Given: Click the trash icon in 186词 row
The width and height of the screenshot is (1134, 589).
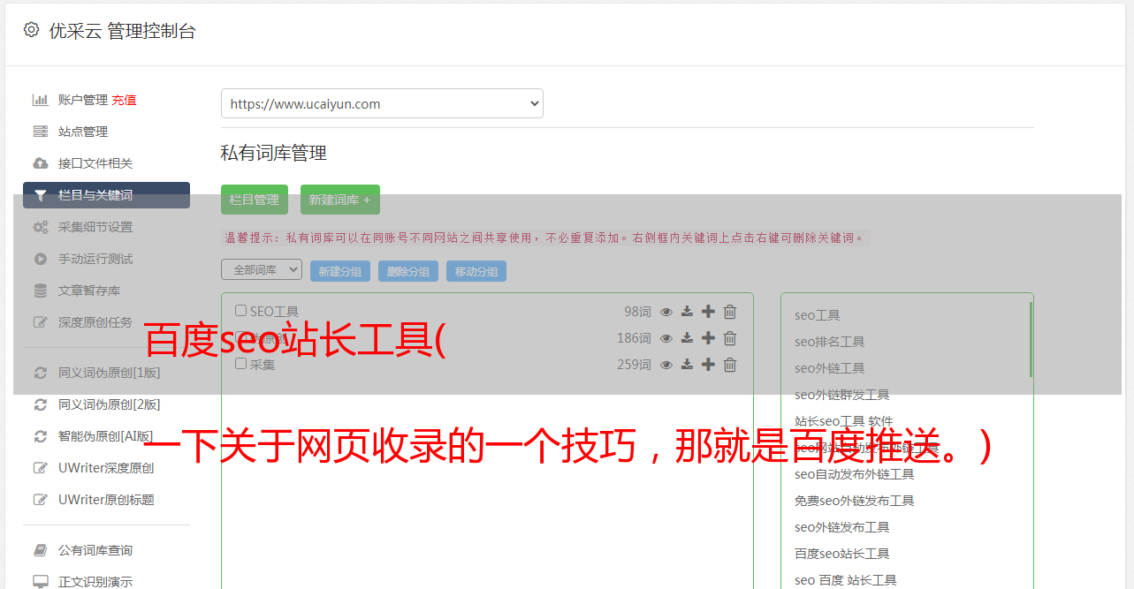Looking at the screenshot, I should [730, 338].
